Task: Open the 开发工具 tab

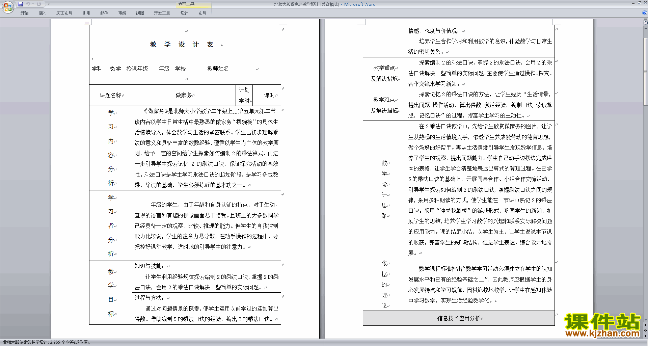Action: click(162, 13)
